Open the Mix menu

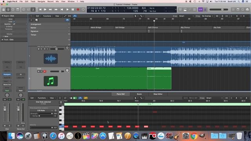coord(57,2)
